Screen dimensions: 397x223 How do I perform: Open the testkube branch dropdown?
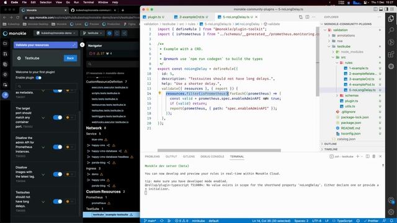tap(92, 33)
